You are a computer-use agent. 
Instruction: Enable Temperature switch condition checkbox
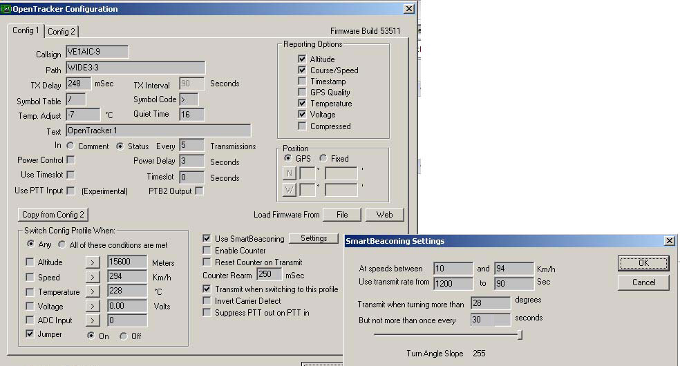[x=30, y=291]
